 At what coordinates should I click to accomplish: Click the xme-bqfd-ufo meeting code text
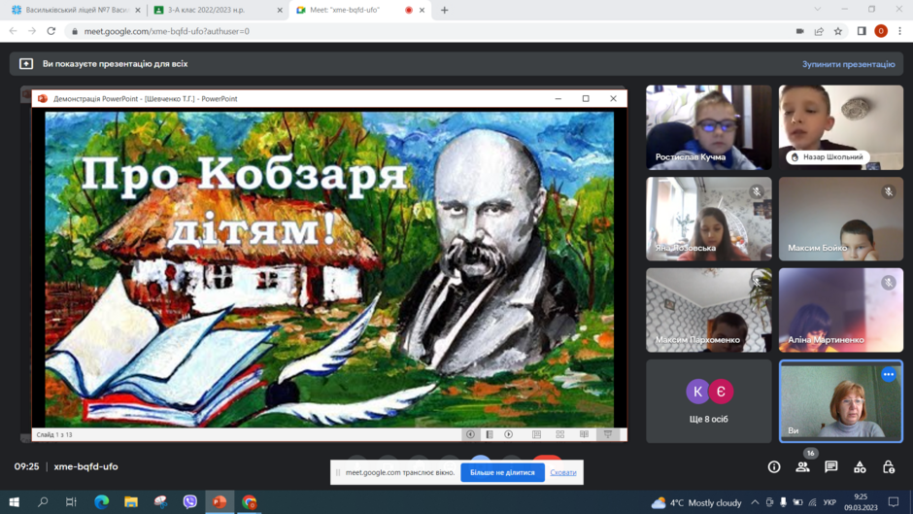(85, 466)
